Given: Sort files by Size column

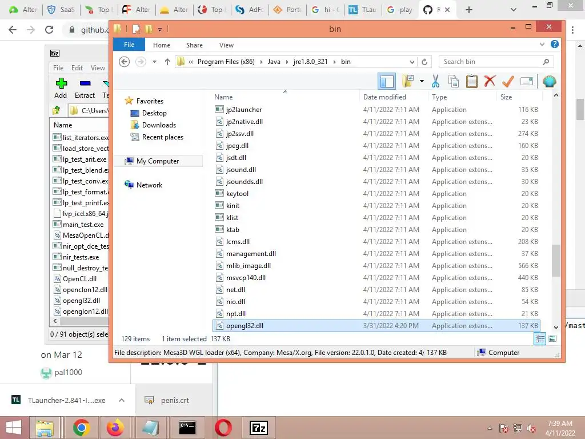Looking at the screenshot, I should 506,97.
